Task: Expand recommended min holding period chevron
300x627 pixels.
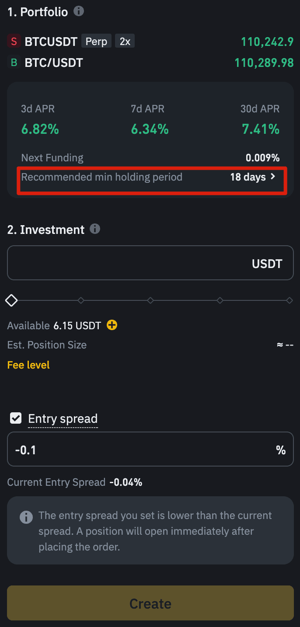Action: tap(273, 177)
